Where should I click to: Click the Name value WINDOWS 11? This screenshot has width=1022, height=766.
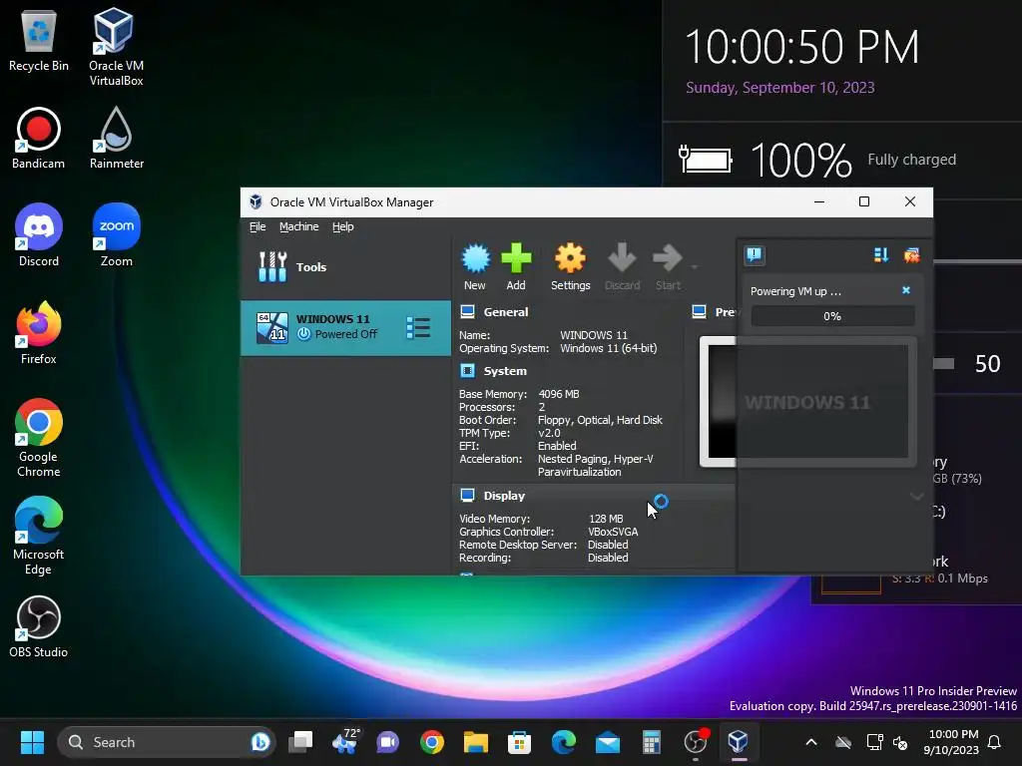point(593,335)
